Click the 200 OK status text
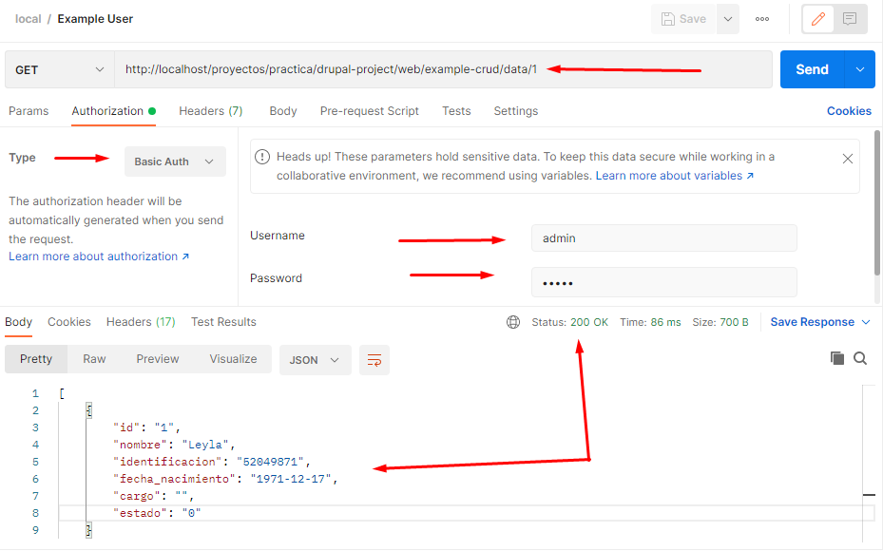 589,322
